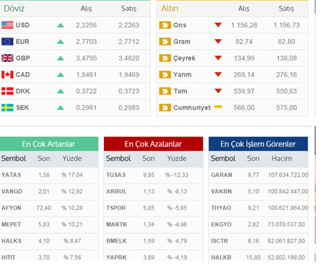Click the green up arrow for EUR
Image resolution: width=322 pixels, height=267 pixels.
pos(61,42)
